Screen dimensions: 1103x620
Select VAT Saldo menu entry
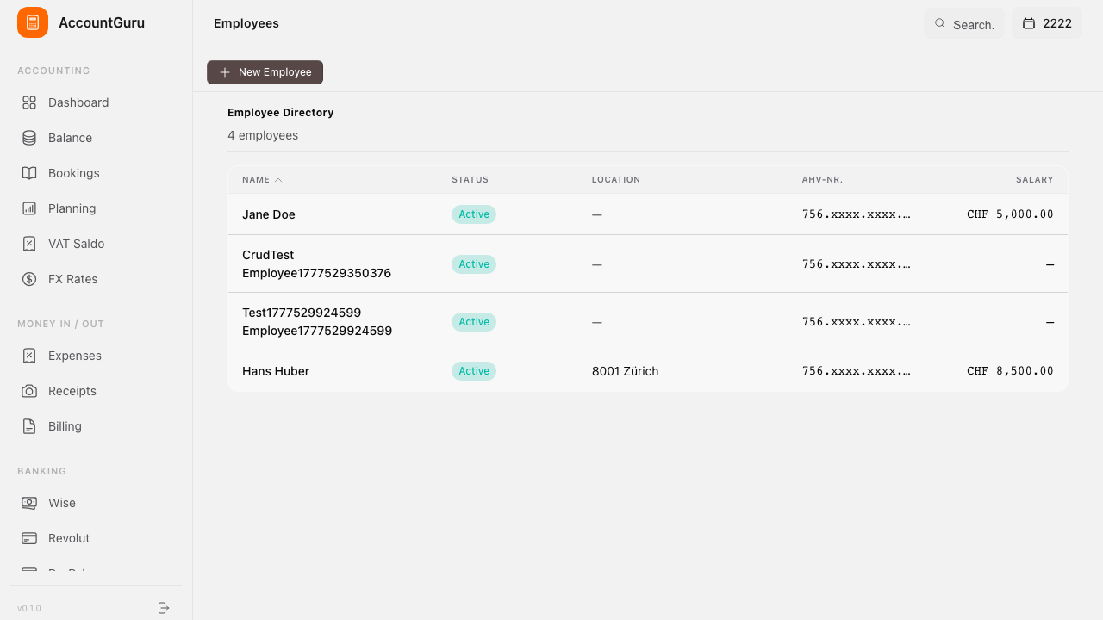click(97, 244)
